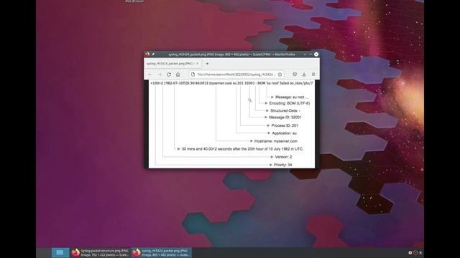460x258 pixels.
Task: Open the desktop pager in taskbar
Action: point(60,253)
